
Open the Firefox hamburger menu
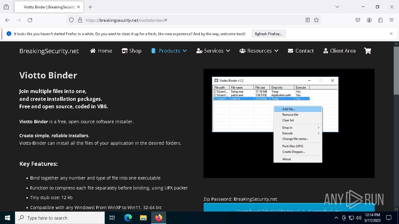pyautogui.click(x=392, y=20)
